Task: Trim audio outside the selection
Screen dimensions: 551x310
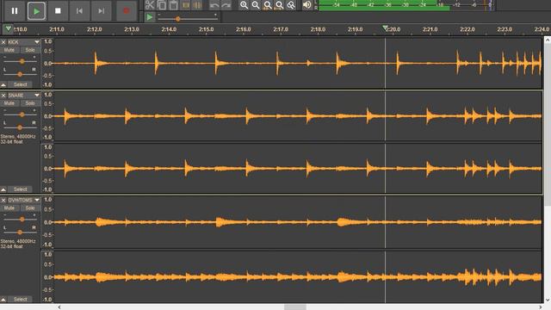Action: pyautogui.click(x=186, y=5)
